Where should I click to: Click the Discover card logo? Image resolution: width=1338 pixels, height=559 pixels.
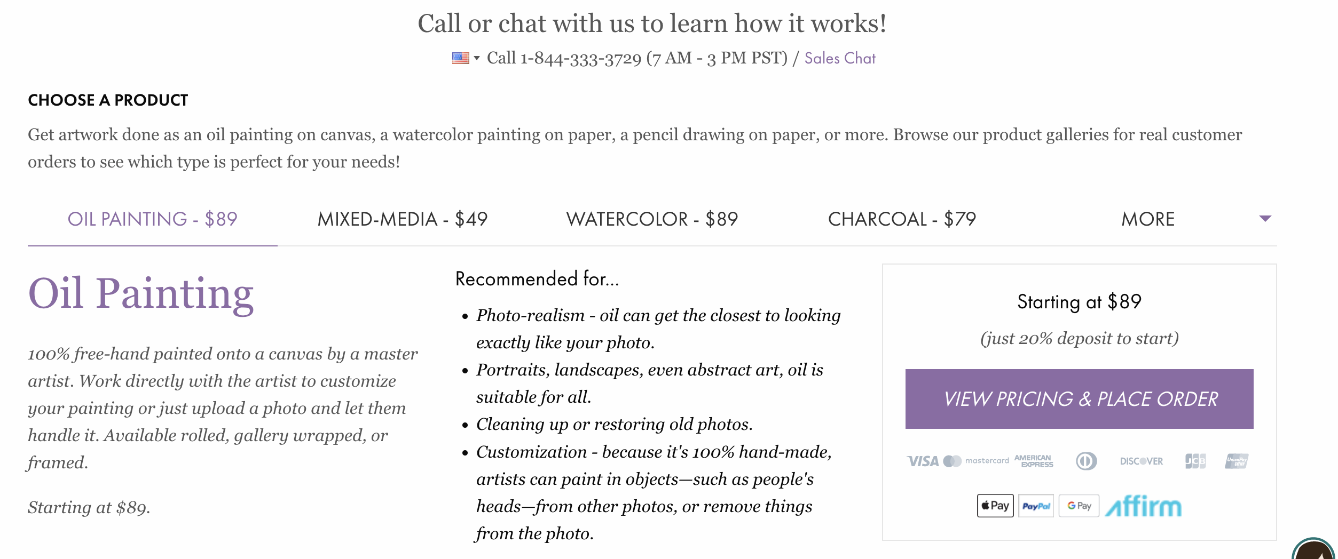(1141, 461)
